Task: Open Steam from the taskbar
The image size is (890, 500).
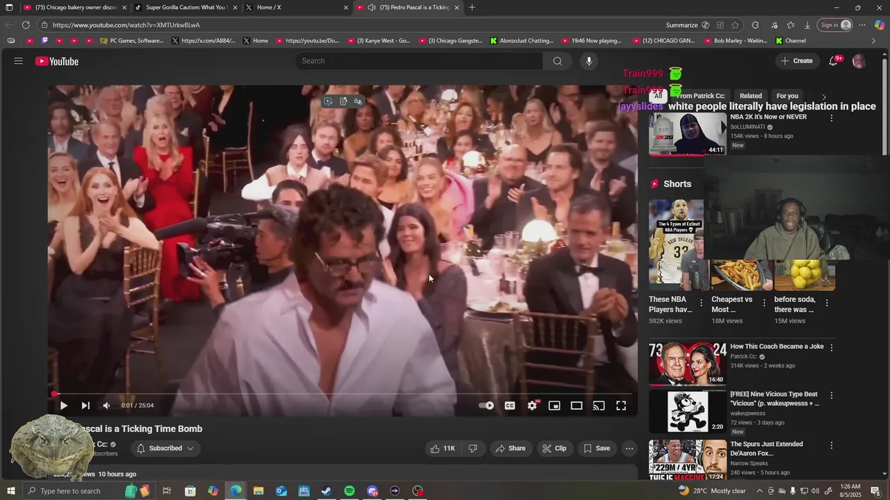Action: 326,491
